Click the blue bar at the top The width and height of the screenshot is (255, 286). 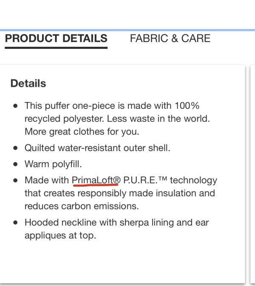point(127,30)
